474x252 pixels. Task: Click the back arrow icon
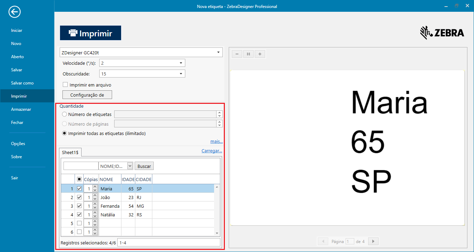tap(15, 12)
